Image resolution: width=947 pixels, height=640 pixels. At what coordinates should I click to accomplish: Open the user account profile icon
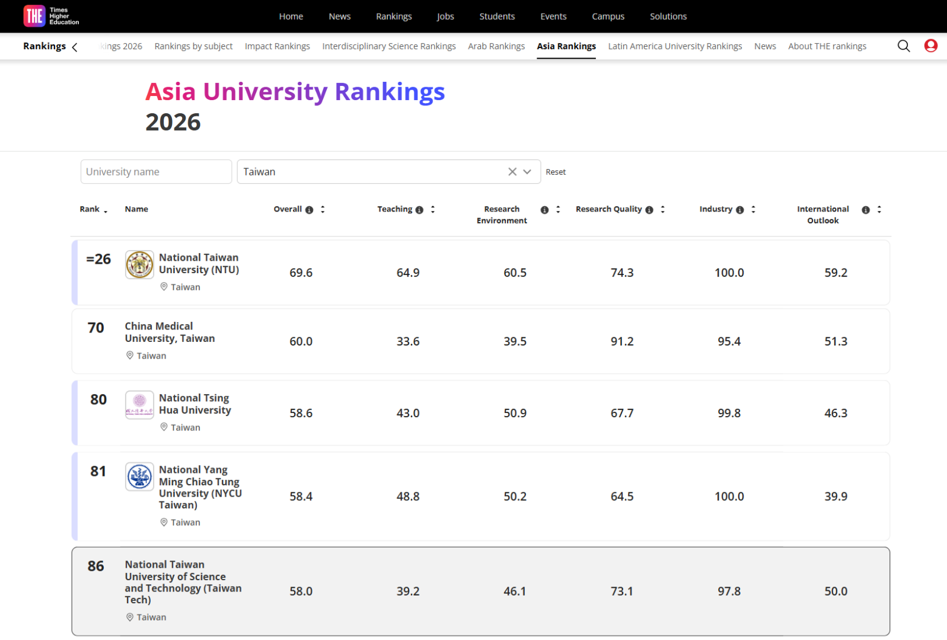[930, 46]
